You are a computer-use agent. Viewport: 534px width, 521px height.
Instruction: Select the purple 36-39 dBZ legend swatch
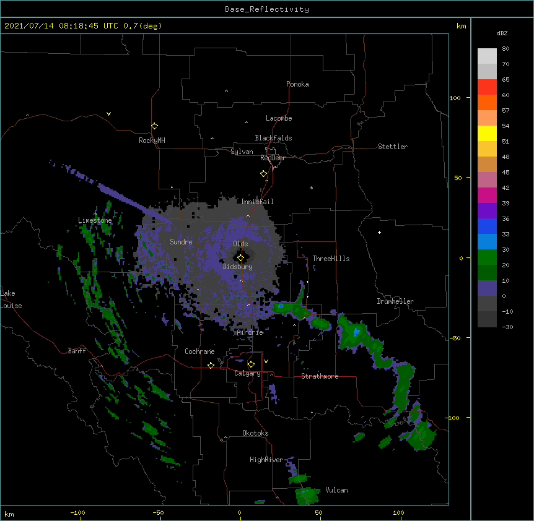(x=487, y=211)
